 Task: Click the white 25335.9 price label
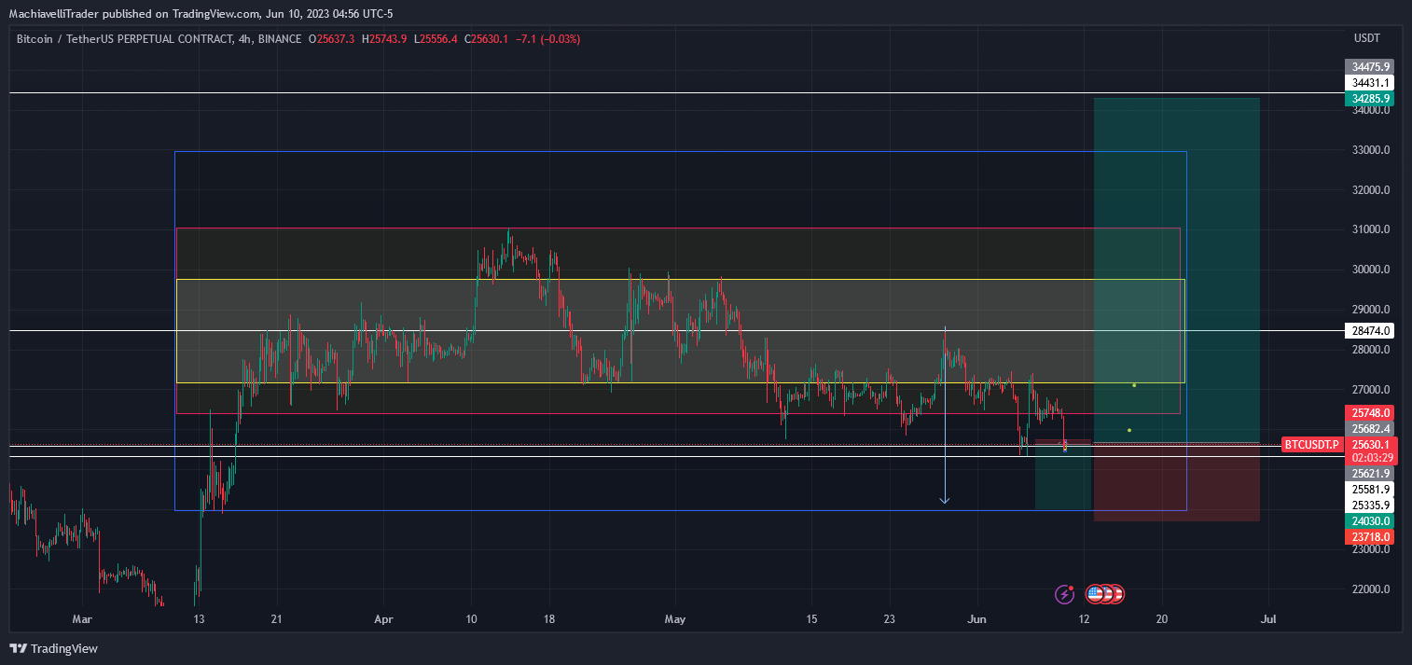1370,505
